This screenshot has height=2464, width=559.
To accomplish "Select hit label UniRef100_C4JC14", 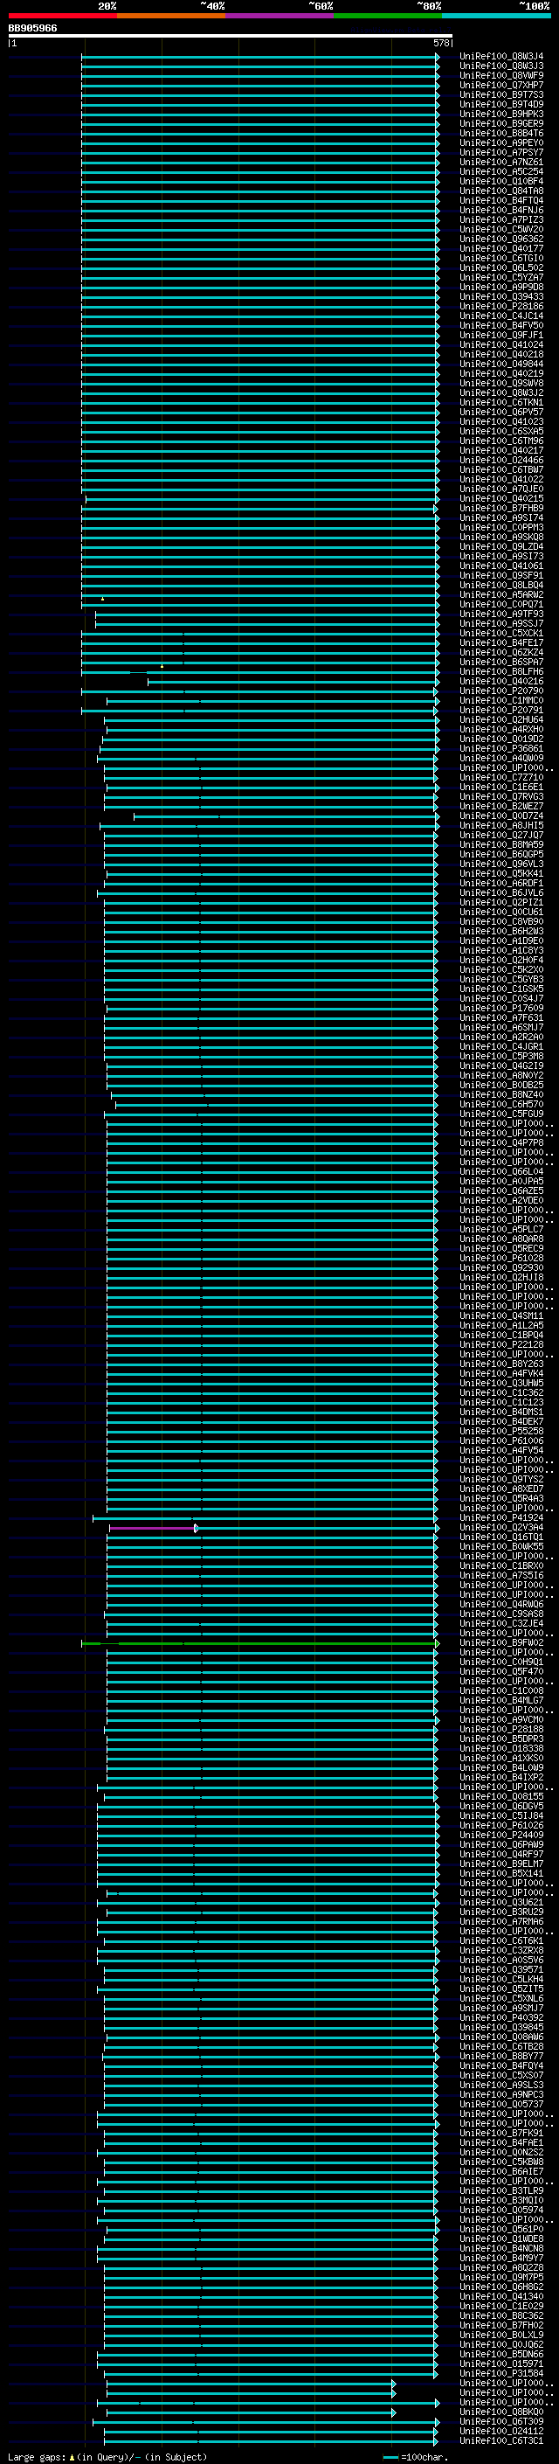I will pyautogui.click(x=501, y=316).
